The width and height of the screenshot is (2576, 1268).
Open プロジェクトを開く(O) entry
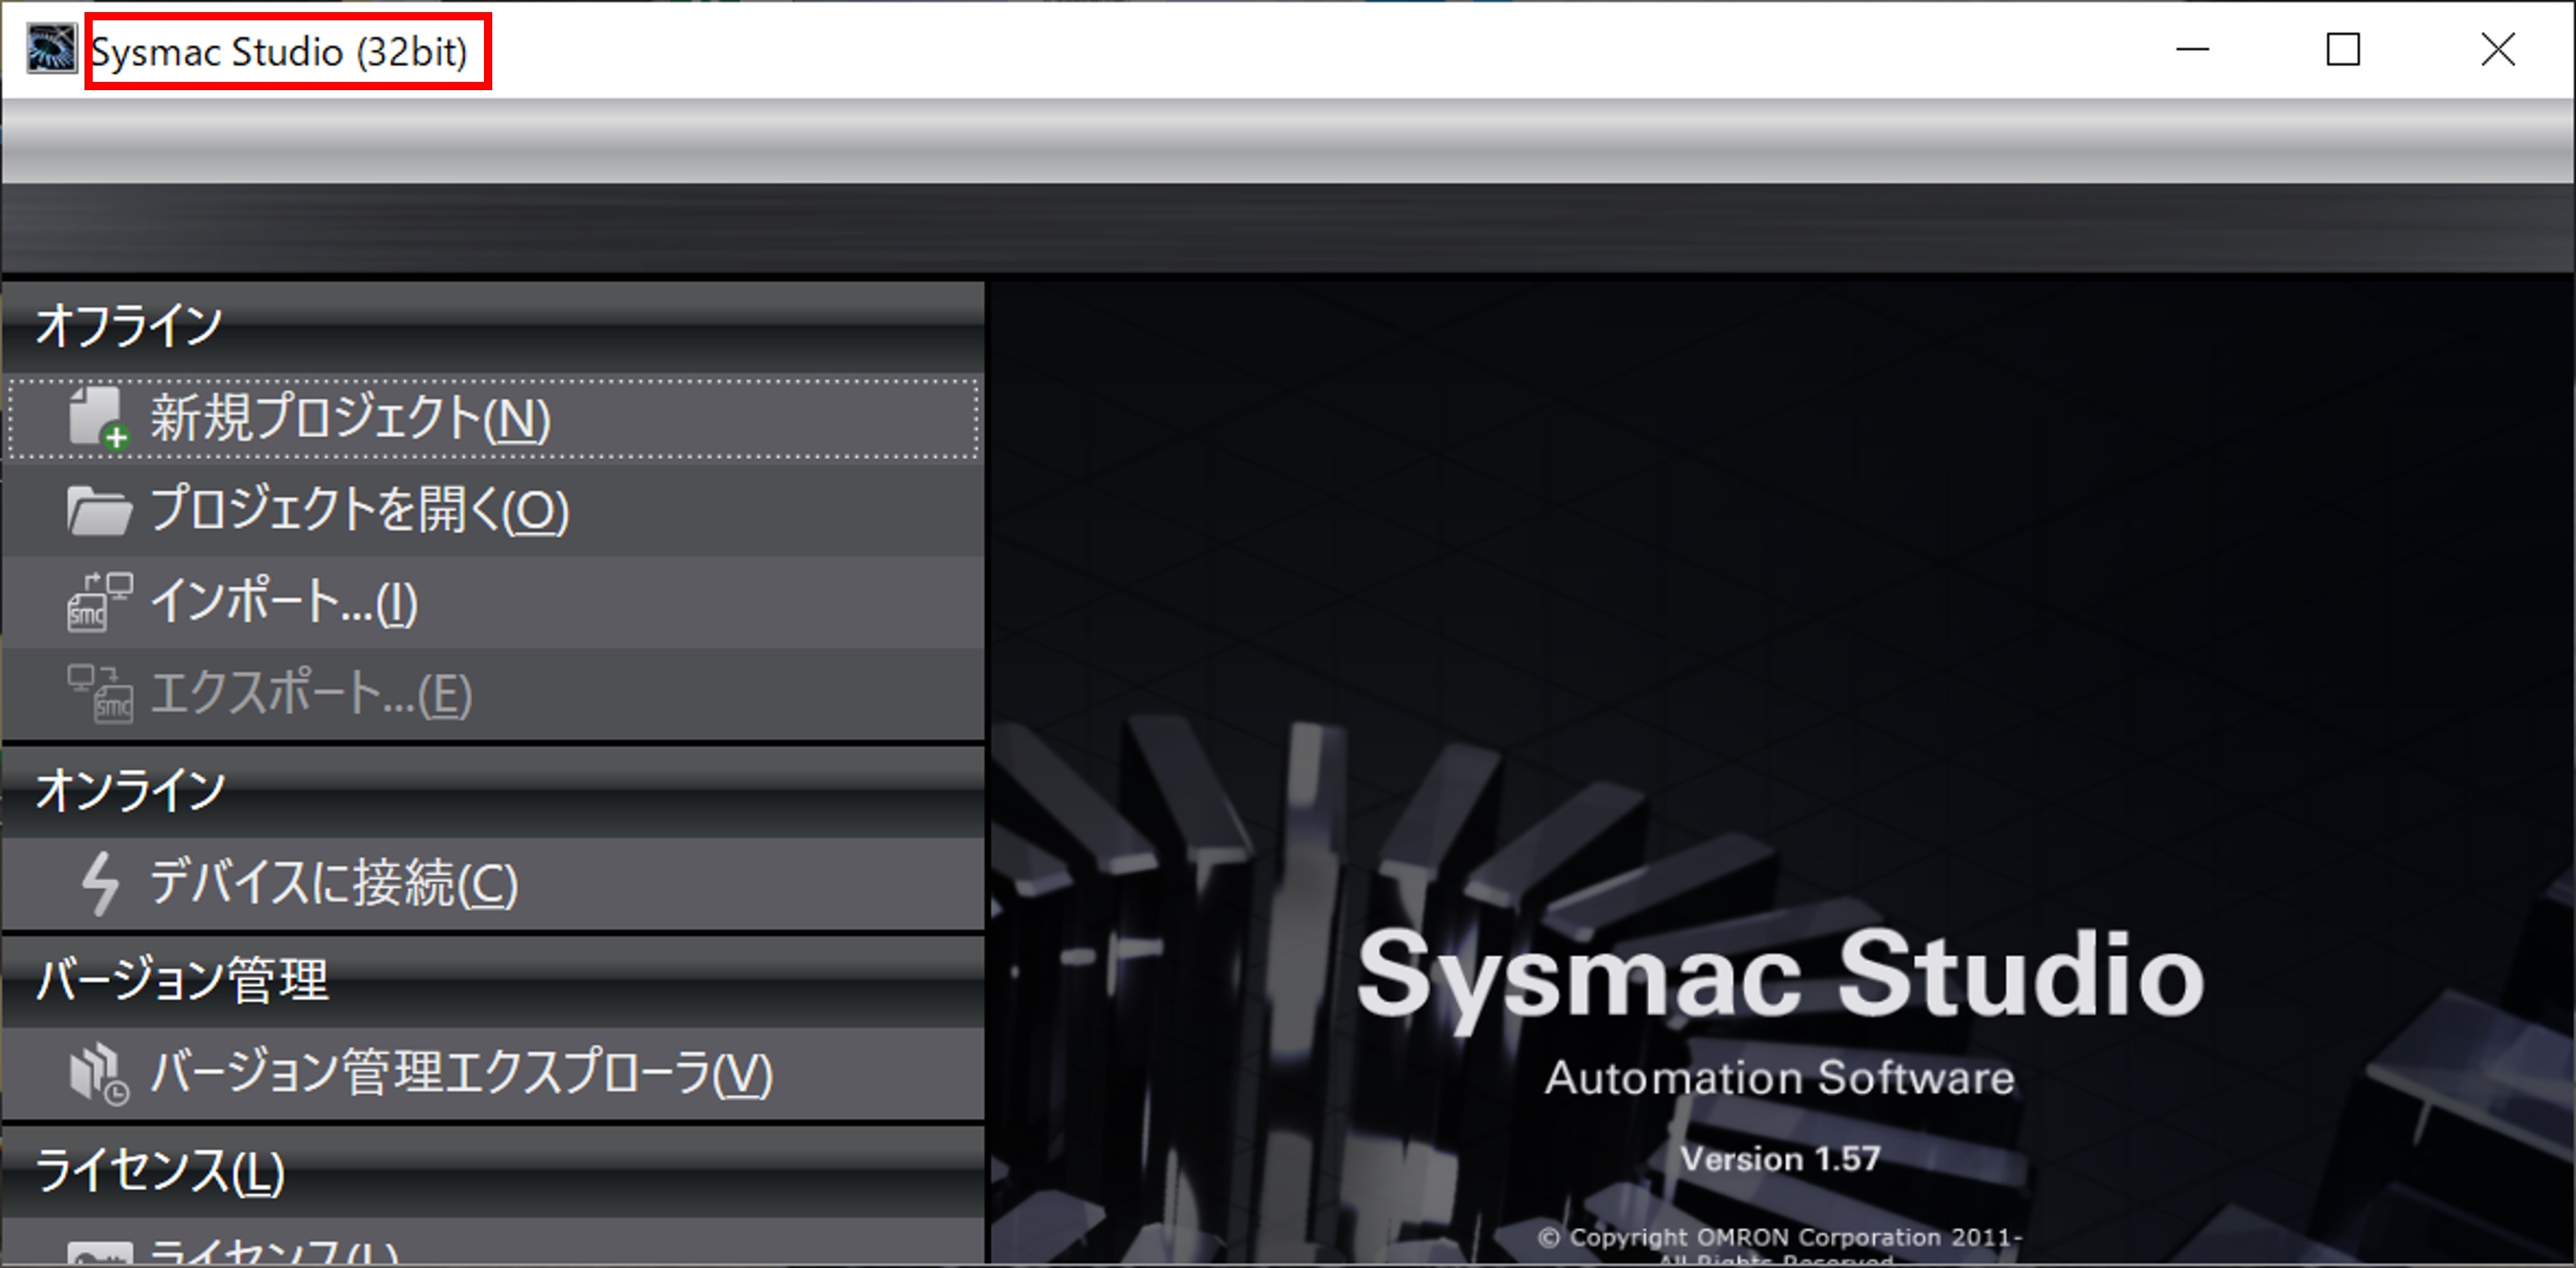pyautogui.click(x=492, y=510)
